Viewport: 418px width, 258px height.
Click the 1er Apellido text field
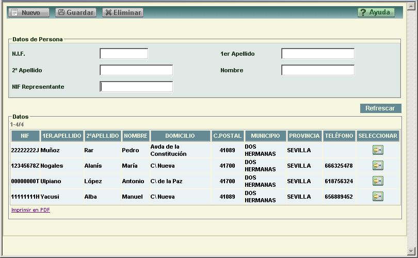(318, 54)
